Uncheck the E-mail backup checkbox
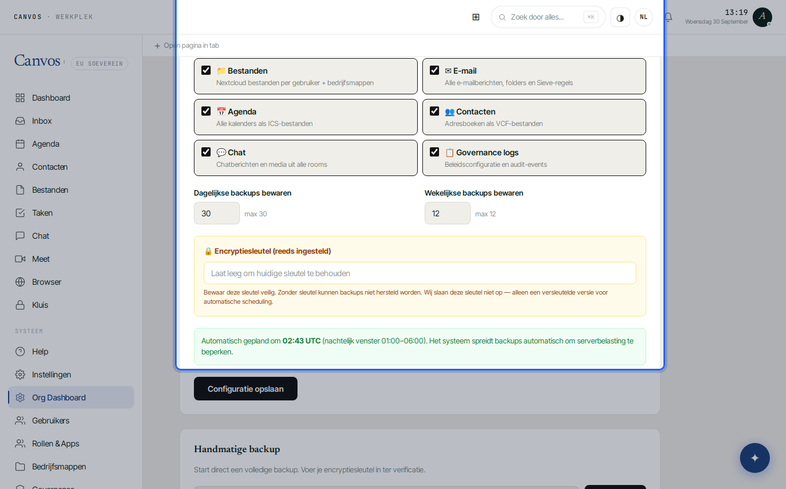This screenshot has height=489, width=786. click(x=434, y=70)
